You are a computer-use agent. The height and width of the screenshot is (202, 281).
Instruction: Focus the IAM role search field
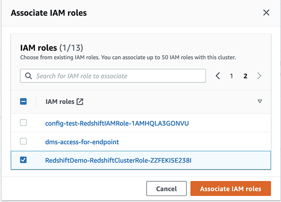117,76
